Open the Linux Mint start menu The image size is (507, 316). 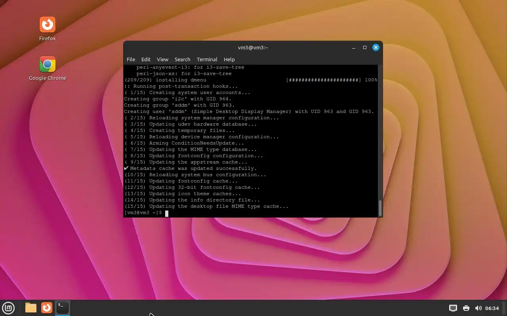(8, 308)
